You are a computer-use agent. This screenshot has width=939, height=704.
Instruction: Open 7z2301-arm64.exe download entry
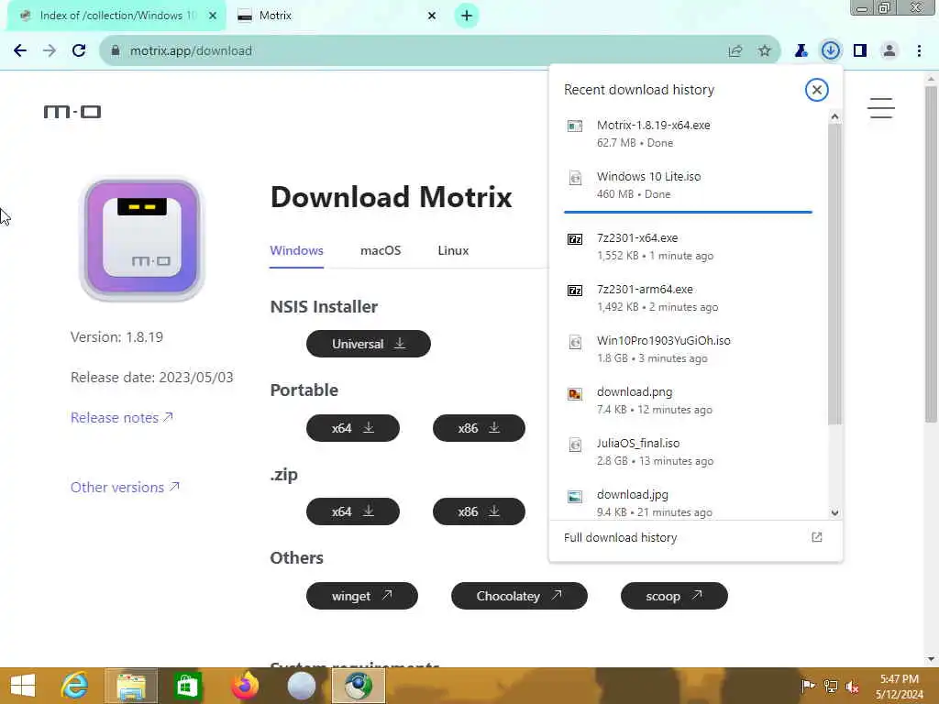click(x=688, y=298)
